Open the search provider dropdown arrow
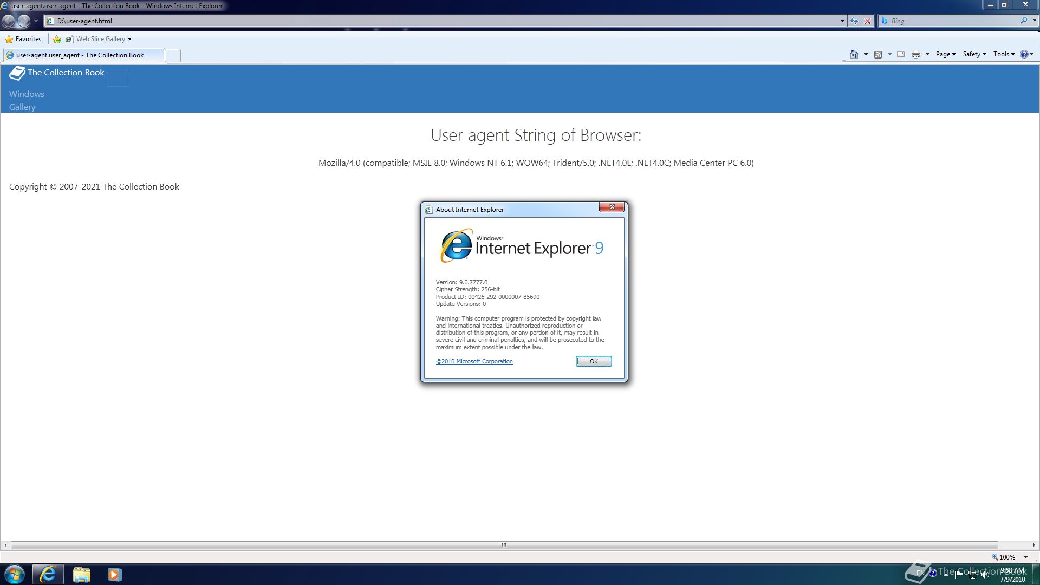 click(1034, 21)
